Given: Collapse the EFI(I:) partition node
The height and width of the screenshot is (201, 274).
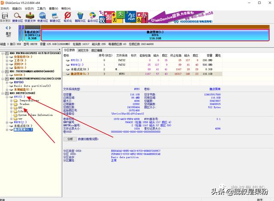Looking at the screenshot, I should 7,97.
